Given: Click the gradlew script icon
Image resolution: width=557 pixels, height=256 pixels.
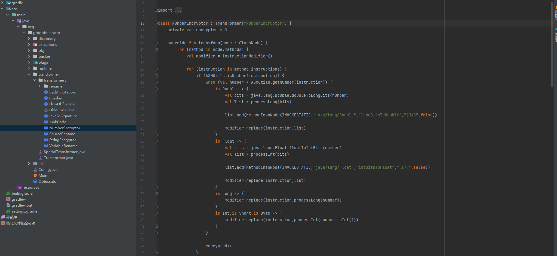Looking at the screenshot, I should [x=8, y=199].
